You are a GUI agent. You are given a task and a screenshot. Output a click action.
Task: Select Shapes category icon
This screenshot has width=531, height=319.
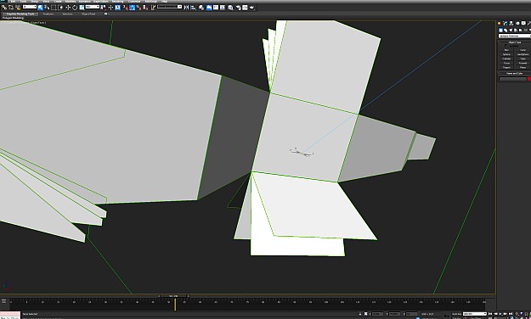506,30
